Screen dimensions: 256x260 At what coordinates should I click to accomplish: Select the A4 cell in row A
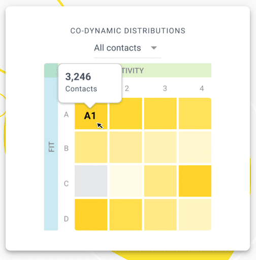(195, 114)
